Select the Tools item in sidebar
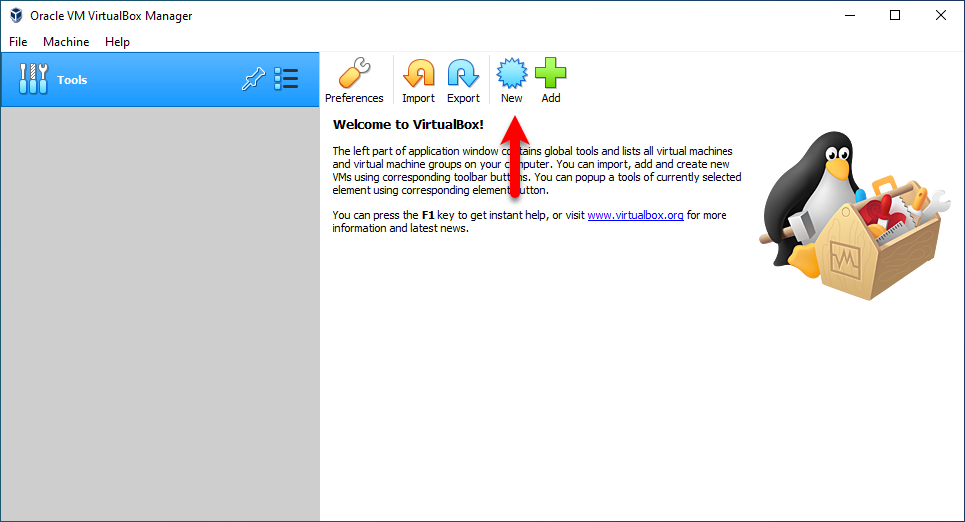The image size is (965, 522). point(160,80)
